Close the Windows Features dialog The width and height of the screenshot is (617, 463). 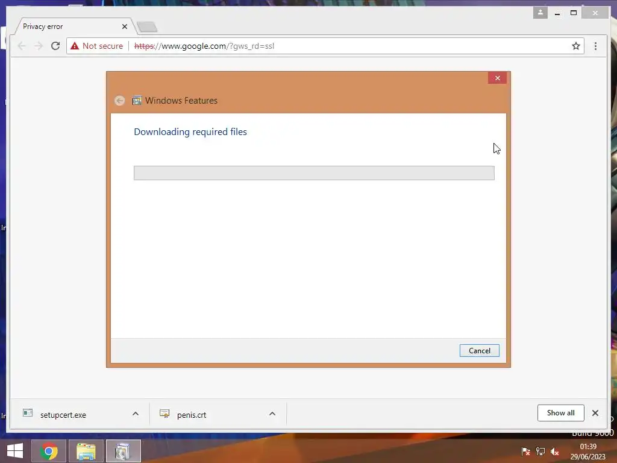pos(497,78)
